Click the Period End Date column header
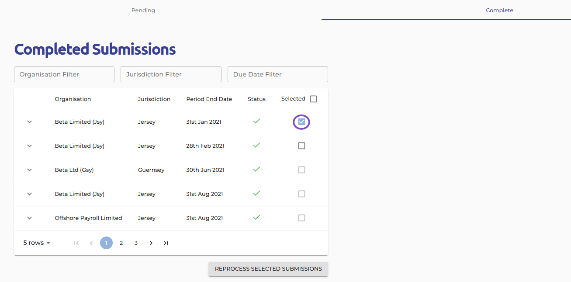Viewport: 571px width, 282px height. tap(209, 99)
